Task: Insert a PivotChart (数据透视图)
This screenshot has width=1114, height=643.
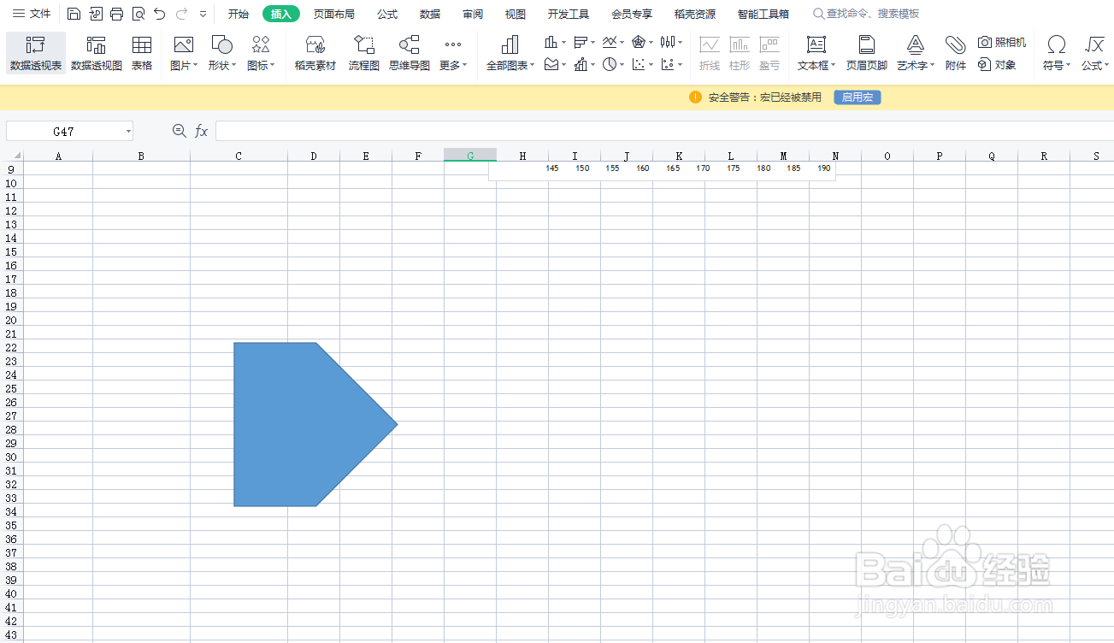Action: coord(97,53)
